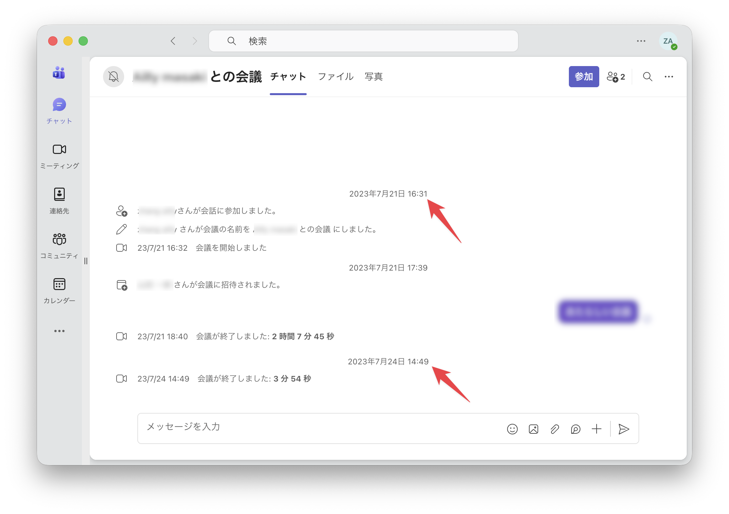Click the meeting renamed にしました message

[257, 230]
